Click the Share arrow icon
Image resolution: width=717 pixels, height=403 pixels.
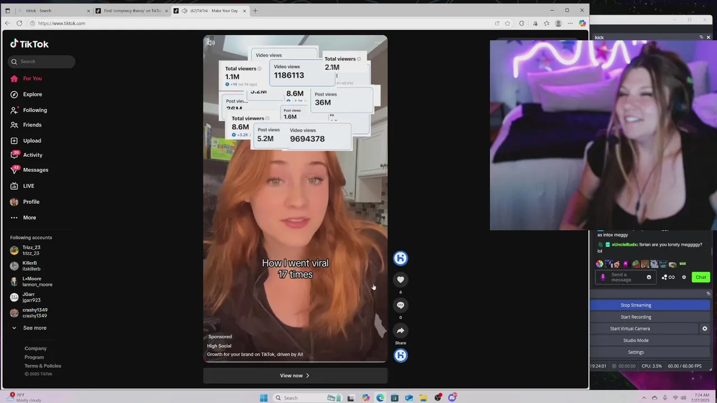400,330
